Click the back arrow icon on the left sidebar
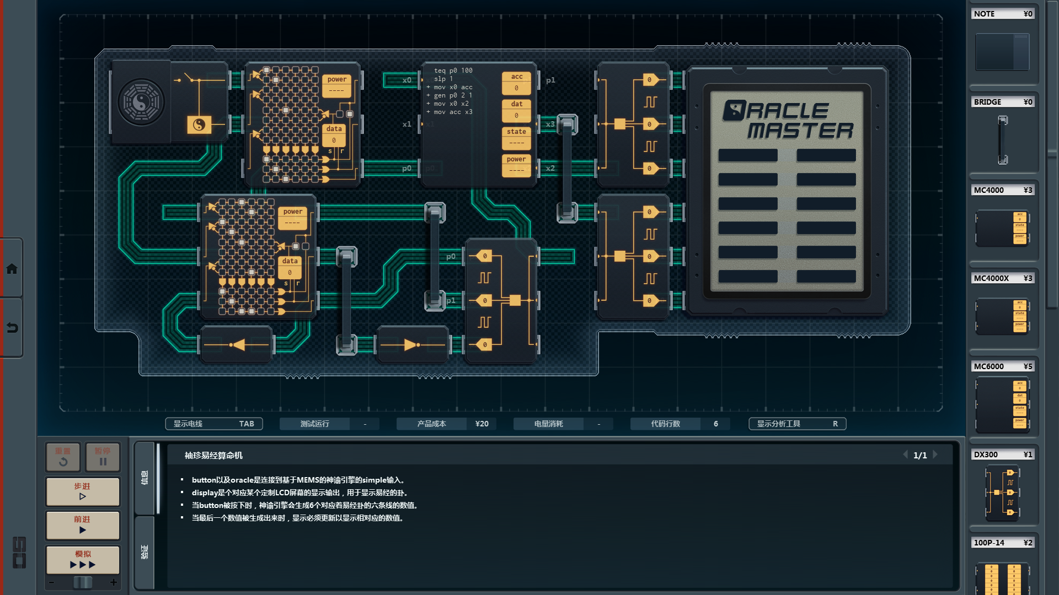 [x=12, y=328]
